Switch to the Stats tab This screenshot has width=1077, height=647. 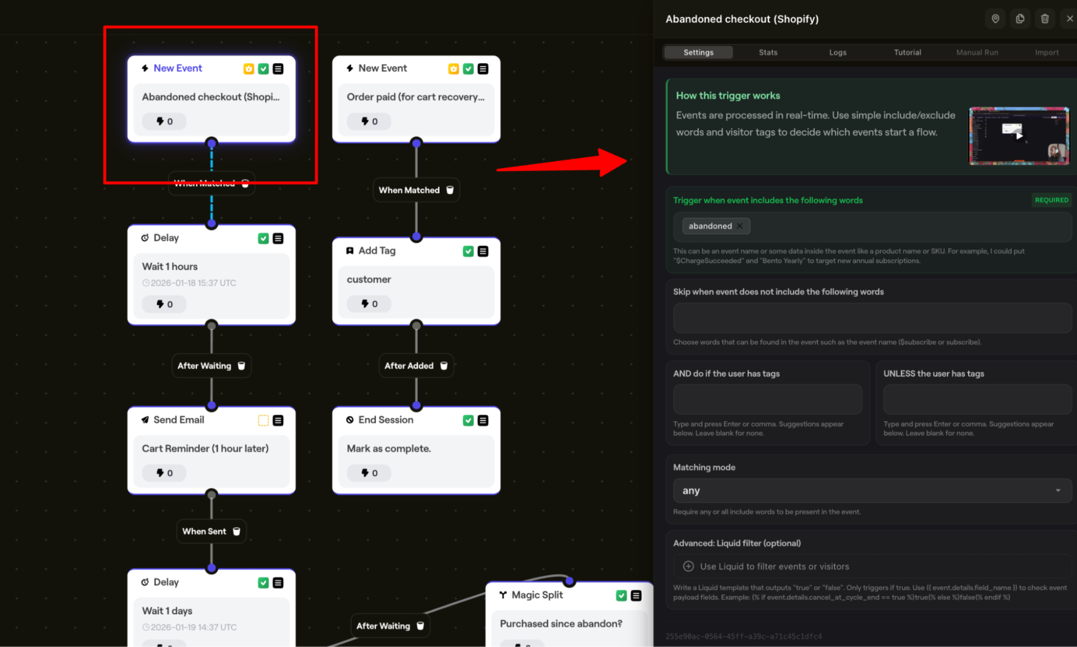768,52
